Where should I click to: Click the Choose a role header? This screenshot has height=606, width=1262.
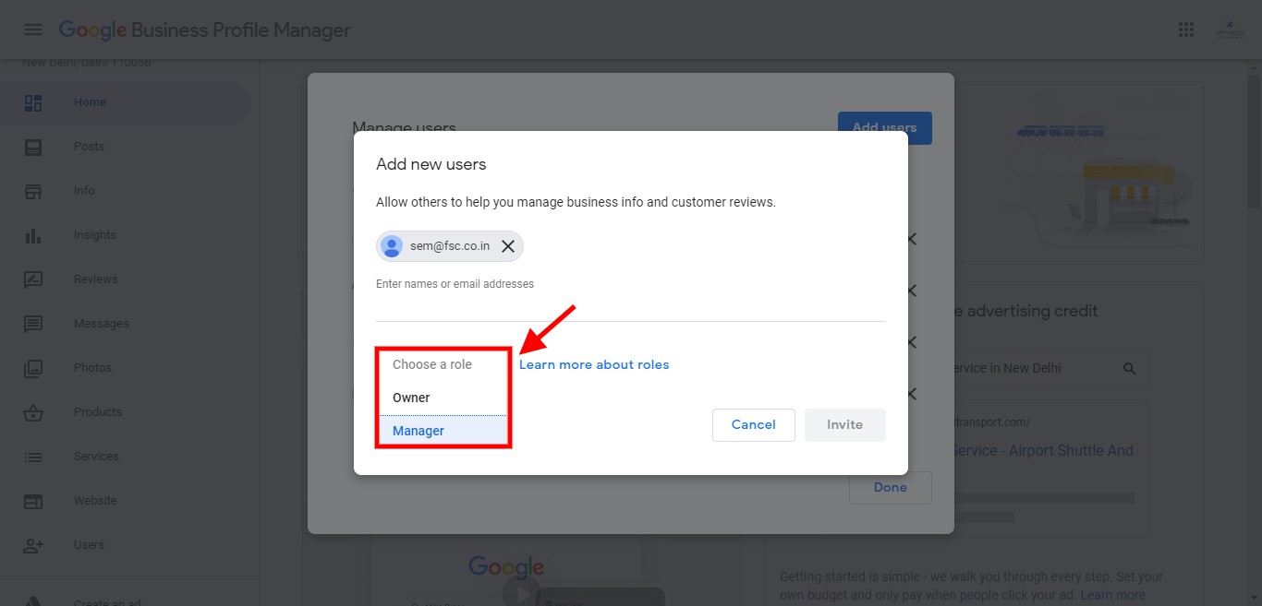432,364
